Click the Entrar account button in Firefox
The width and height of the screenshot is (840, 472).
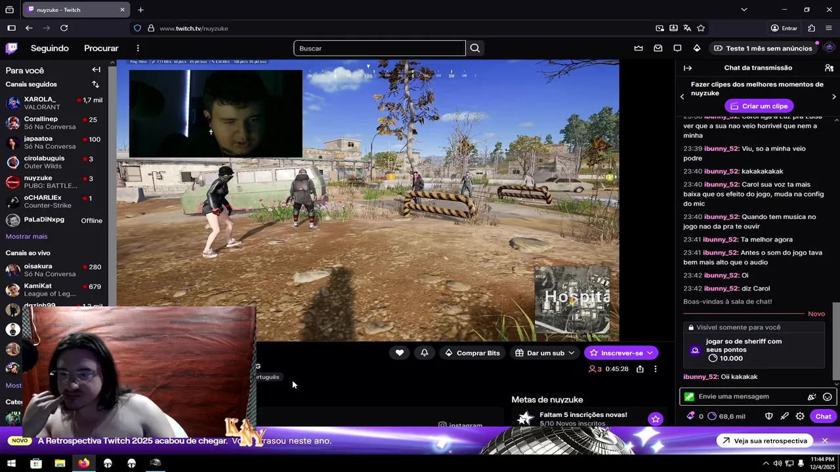click(x=784, y=28)
